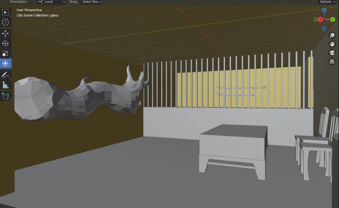Select the Annotate tool

5,75
